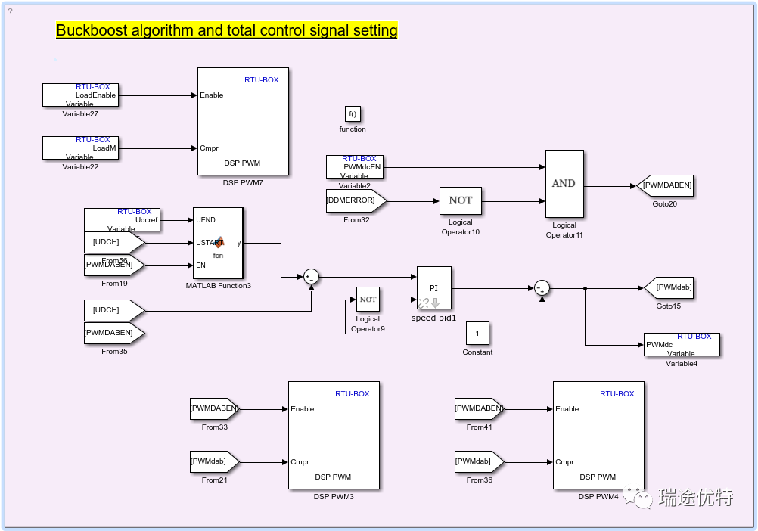
Task: Click the MATLAB Function3 block
Action: coord(218,243)
